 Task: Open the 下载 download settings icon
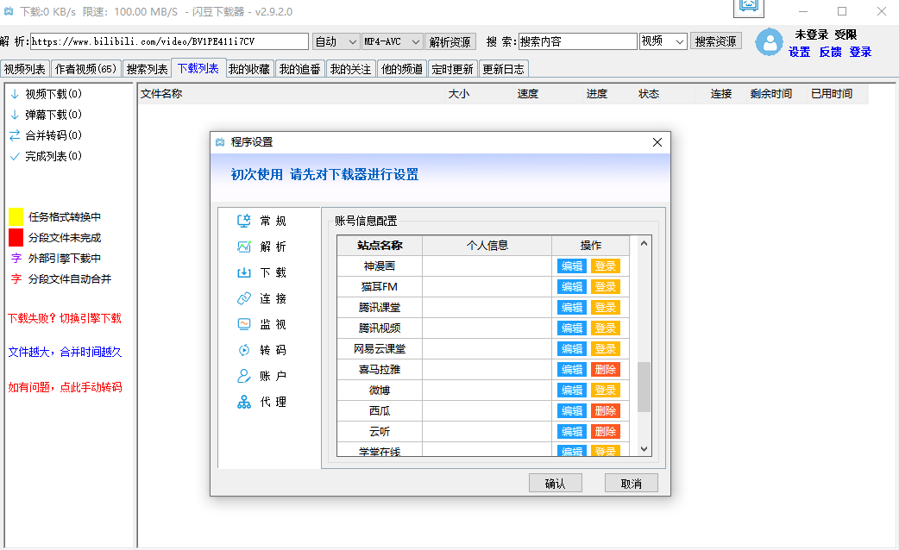pyautogui.click(x=244, y=272)
